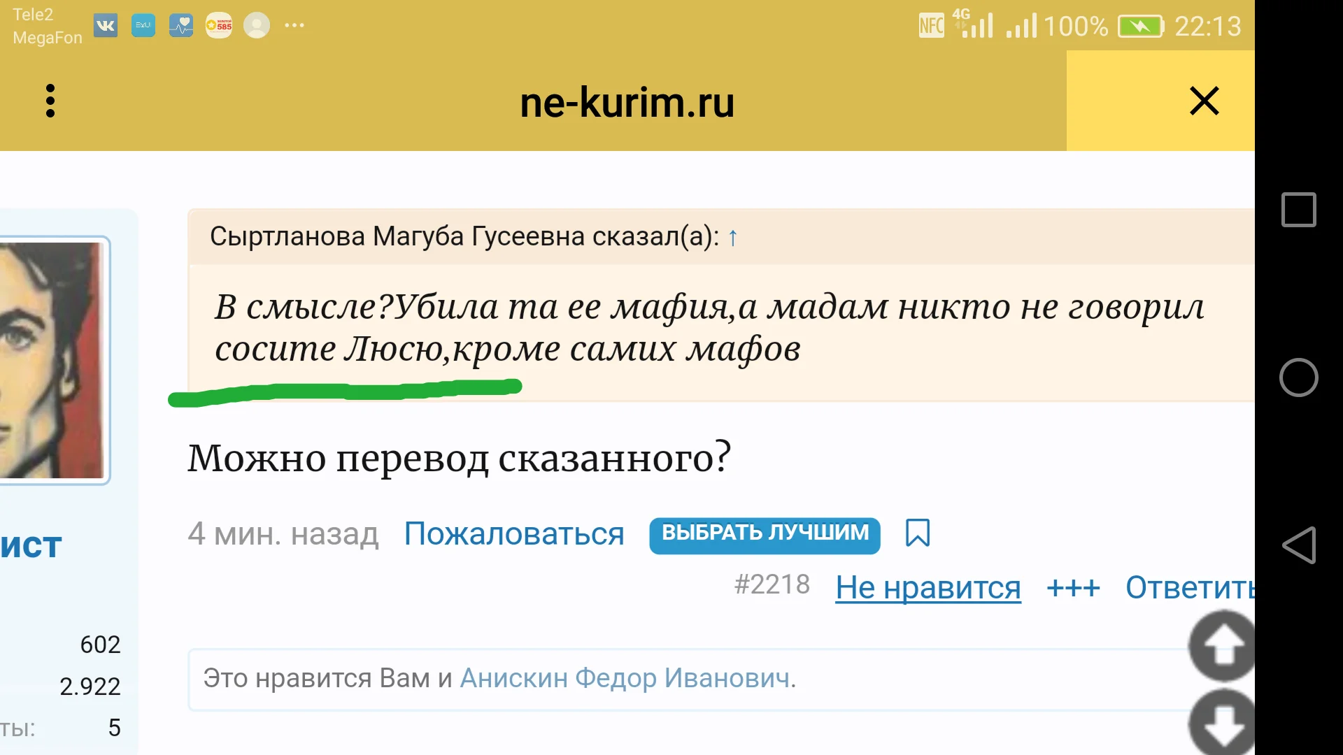The image size is (1343, 755).
Task: Toggle the Не нравится link
Action: coord(928,587)
